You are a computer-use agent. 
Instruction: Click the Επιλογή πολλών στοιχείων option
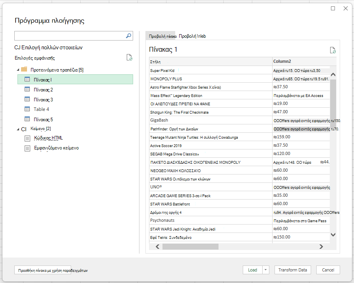coord(48,47)
